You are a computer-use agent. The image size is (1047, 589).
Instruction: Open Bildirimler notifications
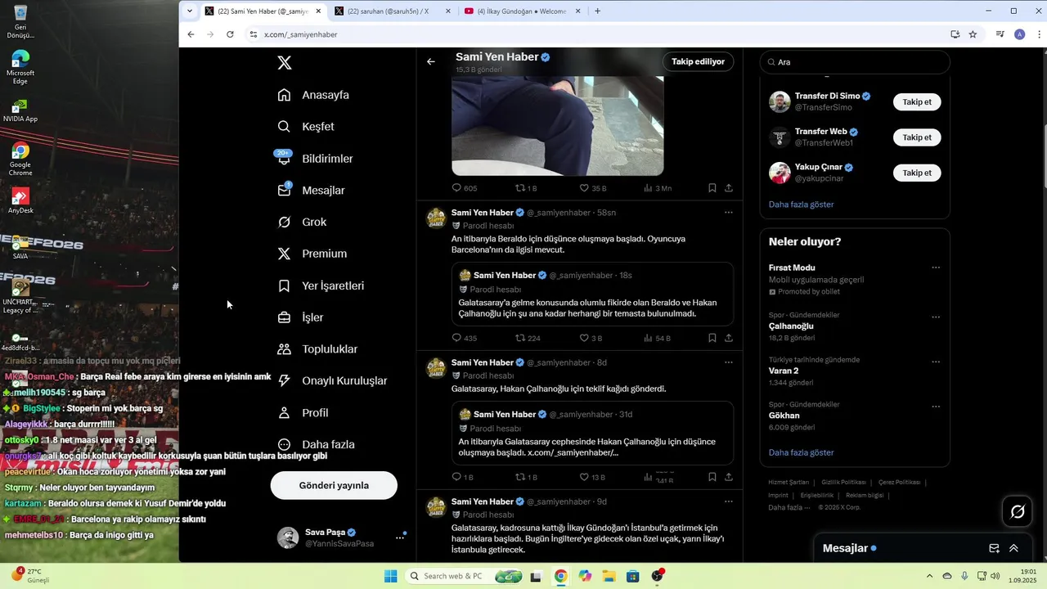pos(316,159)
